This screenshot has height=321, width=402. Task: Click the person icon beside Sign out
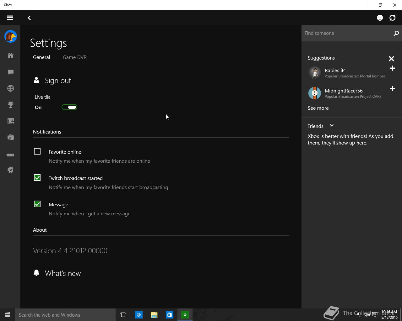36,80
